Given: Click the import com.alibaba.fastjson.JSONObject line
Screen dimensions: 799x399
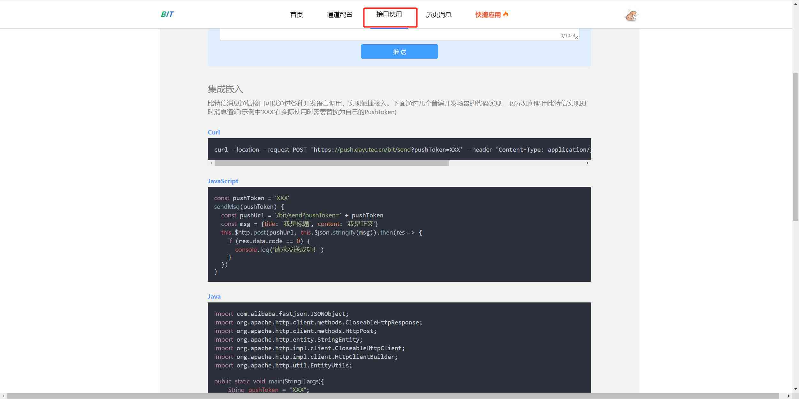Looking at the screenshot, I should click(x=281, y=314).
